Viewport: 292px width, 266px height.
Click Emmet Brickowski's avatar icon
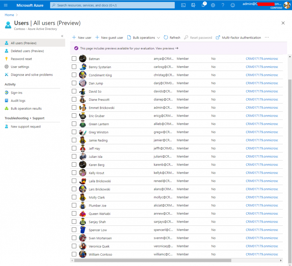tap(83, 108)
